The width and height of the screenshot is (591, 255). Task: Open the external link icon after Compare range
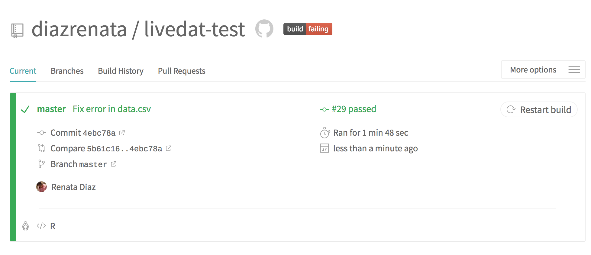pos(169,148)
